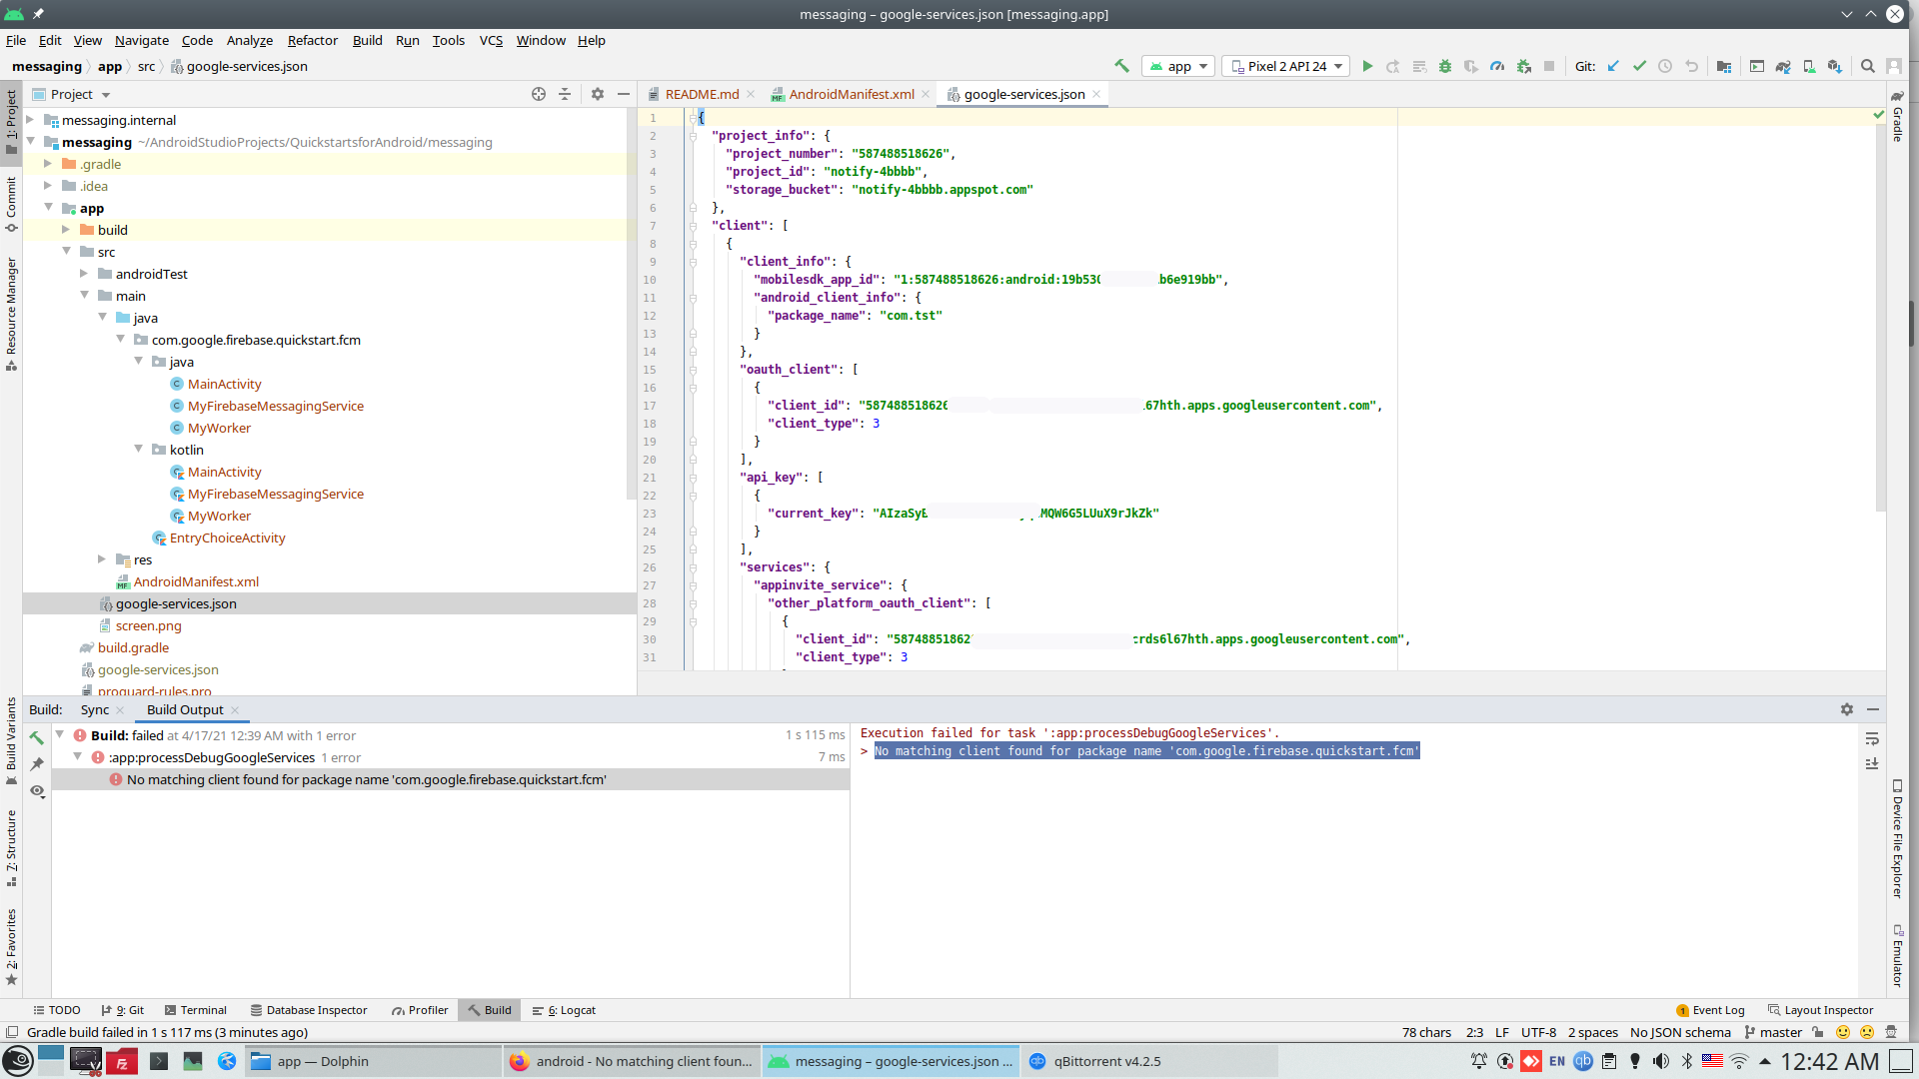Open the Search Everywhere magnifier
This screenshot has height=1079, width=1919.
tap(1867, 66)
